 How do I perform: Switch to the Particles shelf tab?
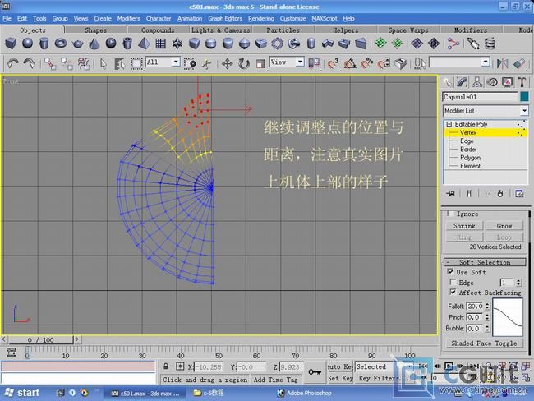(x=283, y=30)
